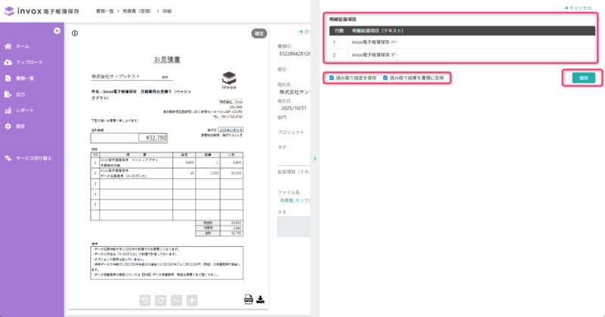The width and height of the screenshot is (605, 317).
Task: Click the zoom in plus button
Action: (192, 300)
